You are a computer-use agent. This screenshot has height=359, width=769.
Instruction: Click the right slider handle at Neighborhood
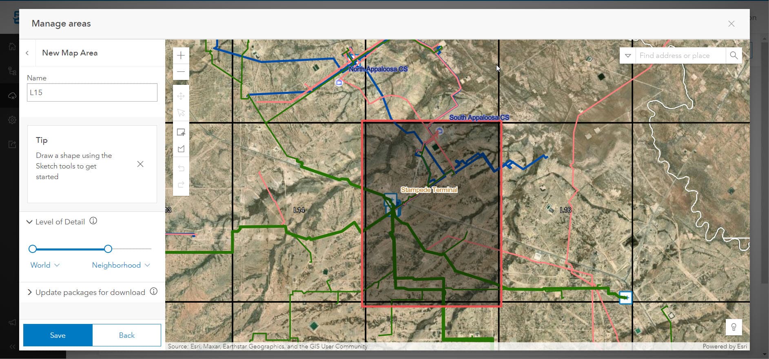tap(108, 249)
